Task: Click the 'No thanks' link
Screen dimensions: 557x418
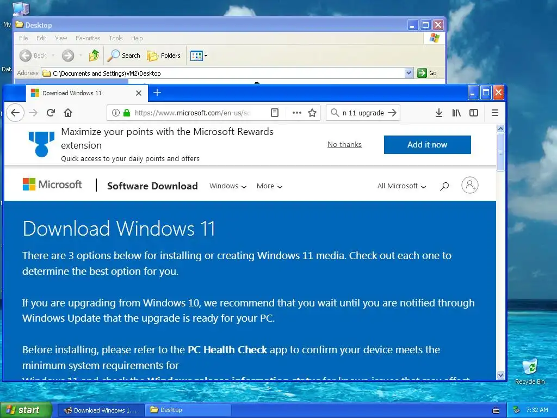Action: pyautogui.click(x=344, y=144)
